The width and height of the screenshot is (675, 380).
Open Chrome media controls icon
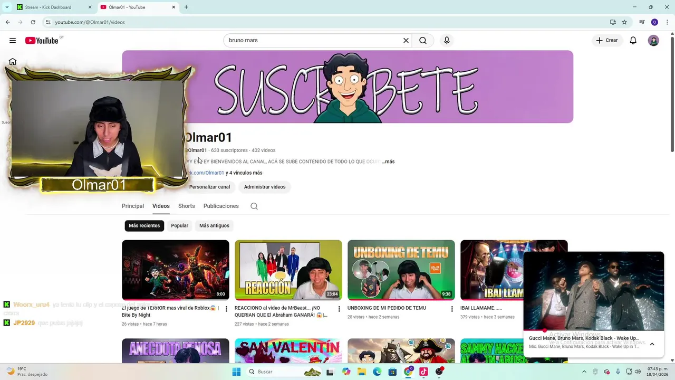click(642, 22)
